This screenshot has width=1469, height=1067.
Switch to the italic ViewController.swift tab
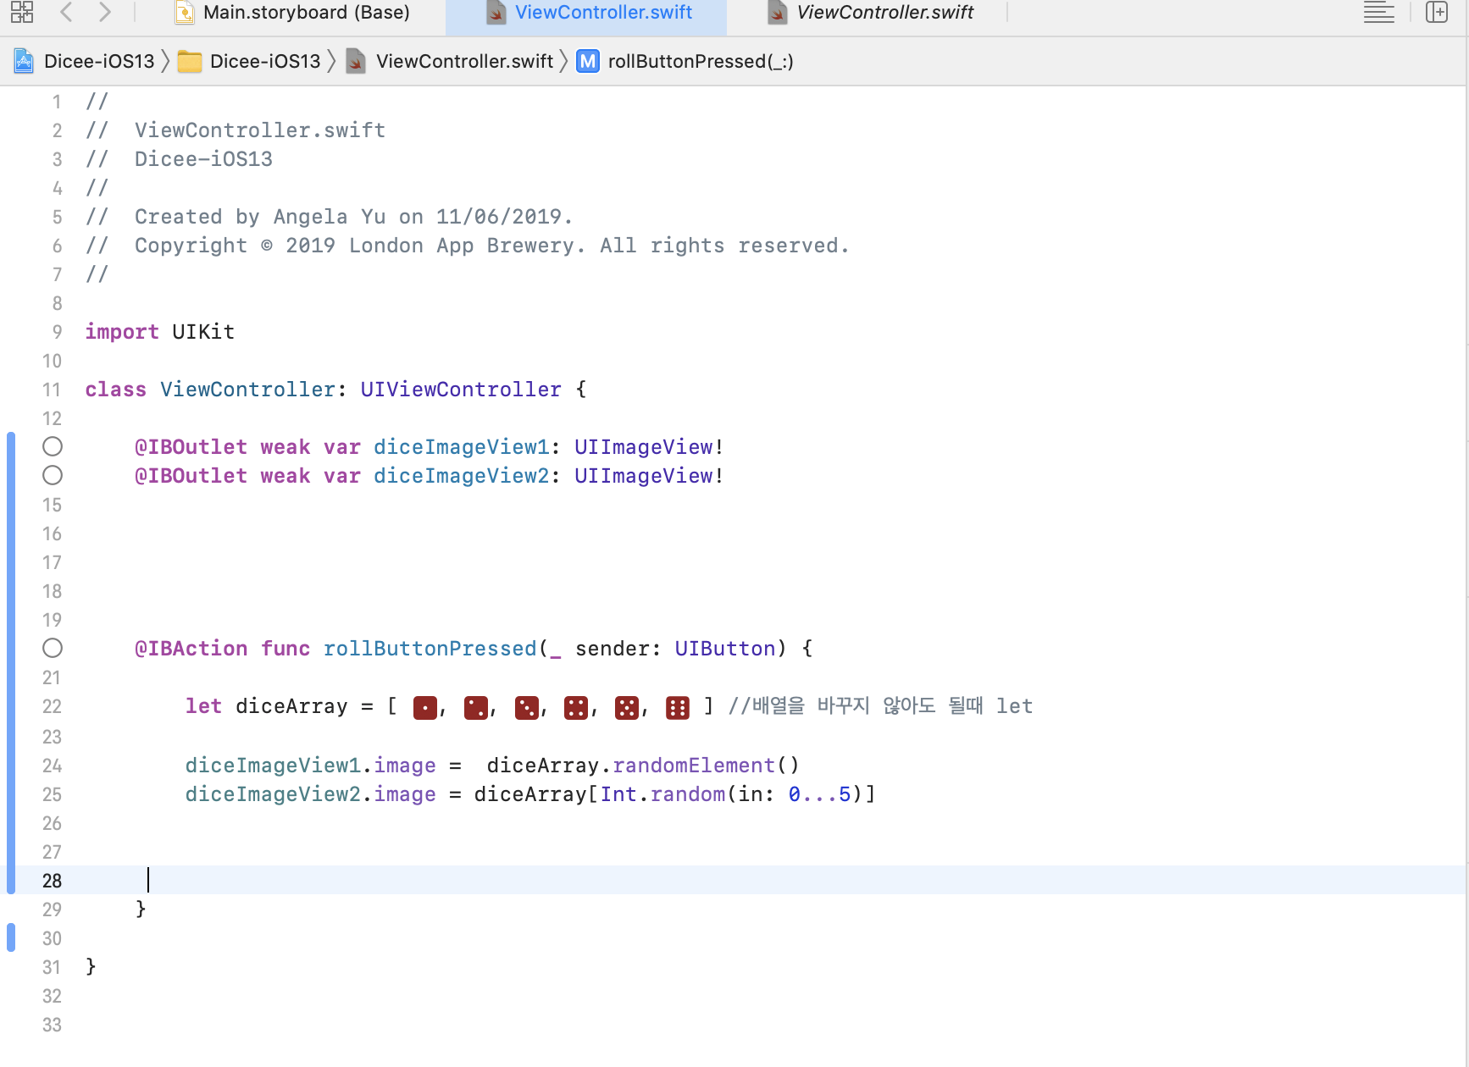tap(884, 12)
